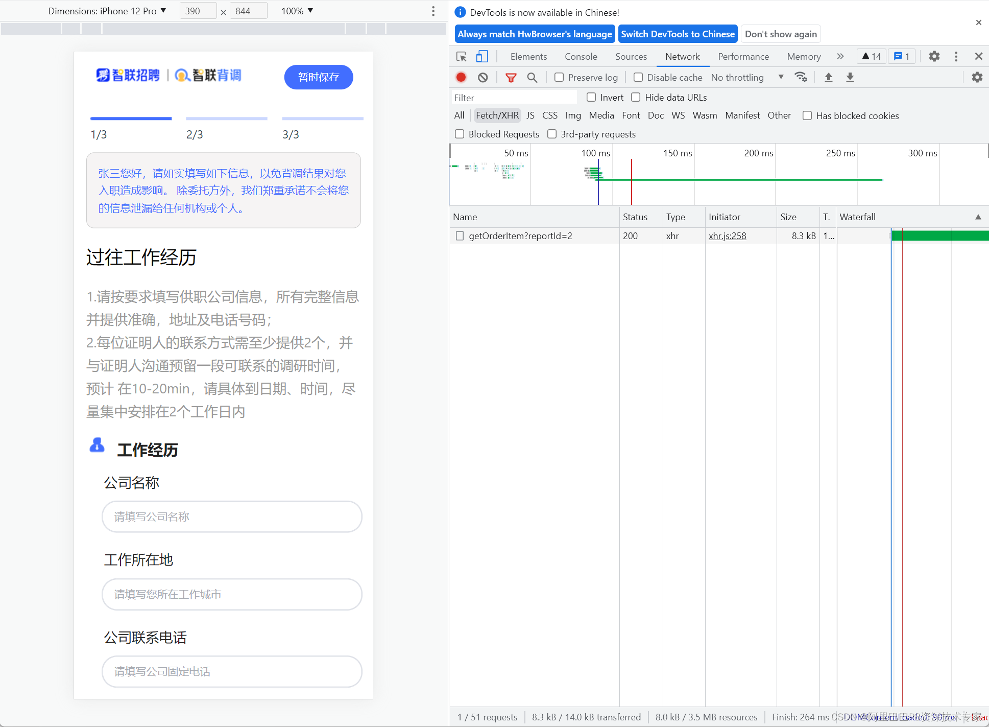Click the export (download arrow) icon in Network panel
This screenshot has height=727, width=989.
pyautogui.click(x=851, y=78)
